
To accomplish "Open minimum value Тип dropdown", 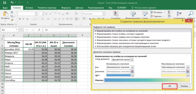I will (x=132, y=67).
